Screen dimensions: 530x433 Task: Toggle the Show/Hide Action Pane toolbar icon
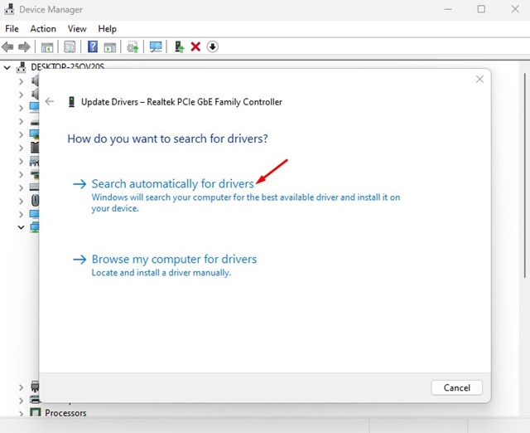[x=110, y=46]
